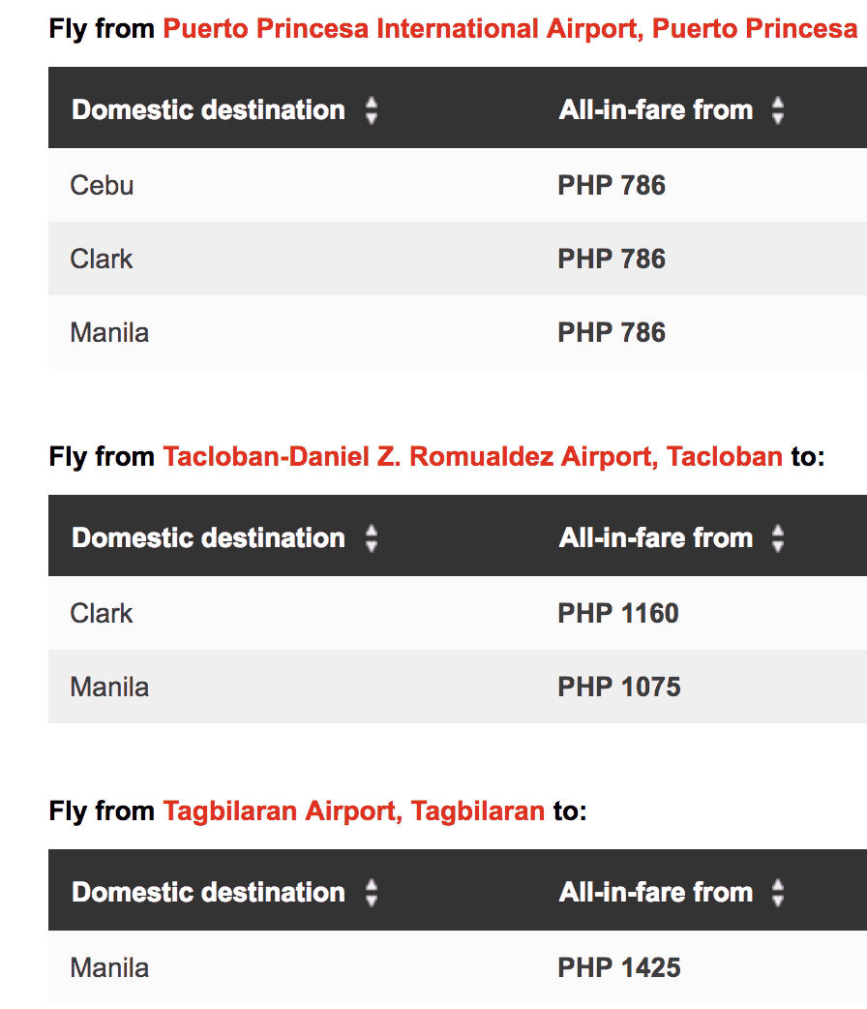Click sort arrows next to Tagbilaran All-in-fare from
867x1009 pixels.
click(778, 893)
